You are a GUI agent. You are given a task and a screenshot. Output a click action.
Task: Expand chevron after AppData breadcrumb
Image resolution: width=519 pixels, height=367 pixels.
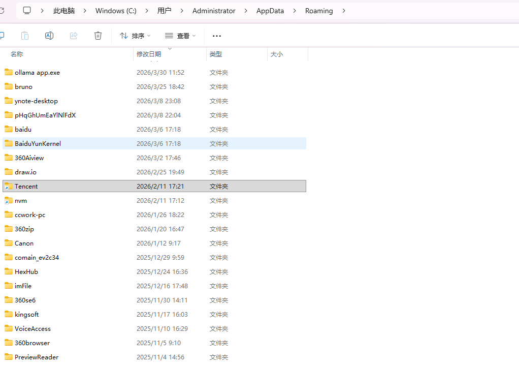(295, 11)
